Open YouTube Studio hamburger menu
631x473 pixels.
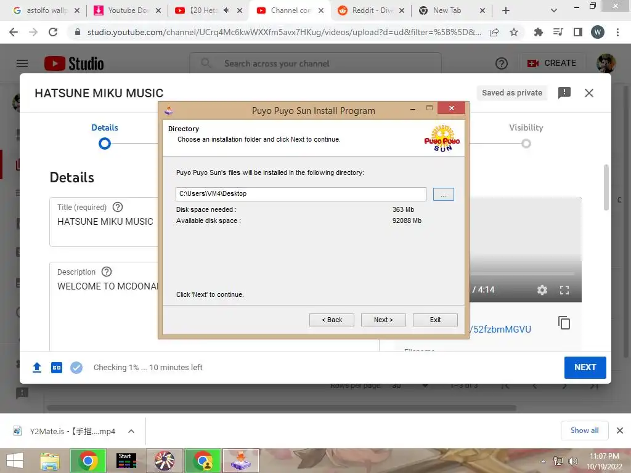click(x=22, y=63)
